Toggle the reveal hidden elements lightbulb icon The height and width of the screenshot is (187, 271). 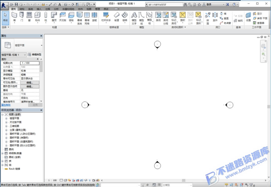point(90,180)
